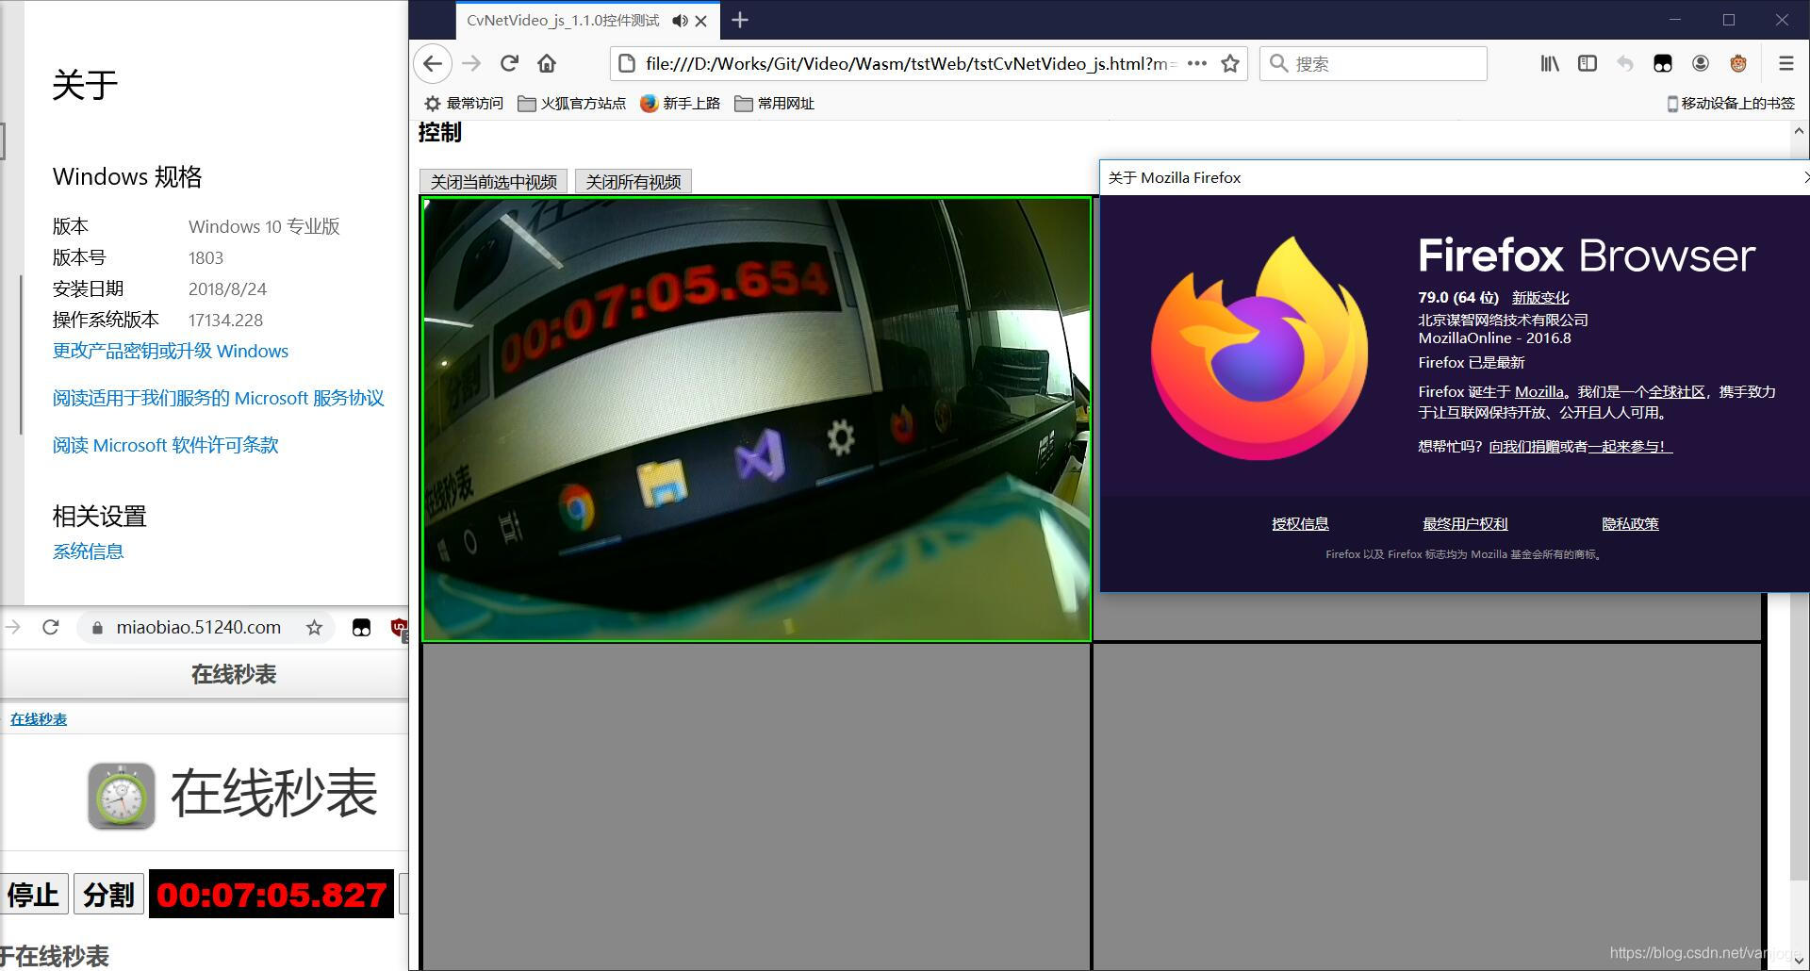Open 火狐官方站点 bookmark folder
The image size is (1810, 971).
click(571, 103)
